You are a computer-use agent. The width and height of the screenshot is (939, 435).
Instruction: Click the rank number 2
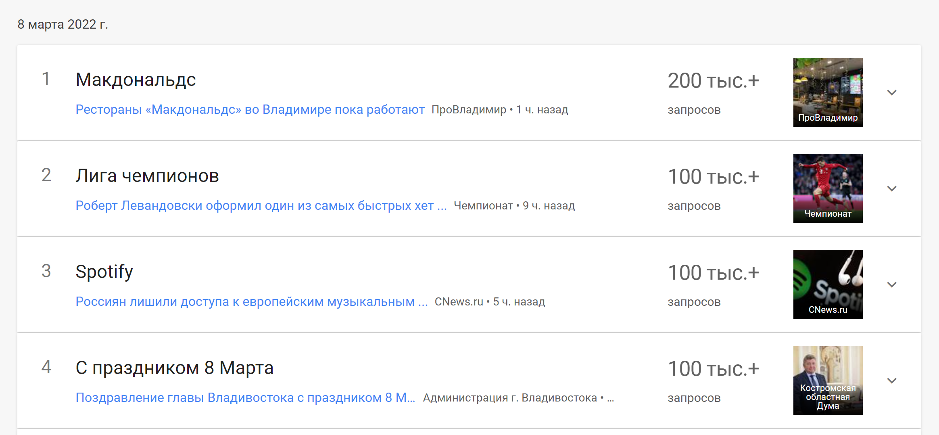coord(46,175)
